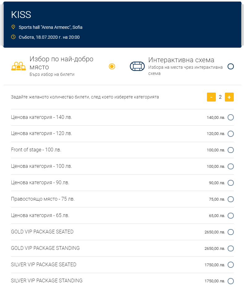Click the Front of stage - 100 лв. label
The width and height of the screenshot is (244, 287).
pos(36,150)
